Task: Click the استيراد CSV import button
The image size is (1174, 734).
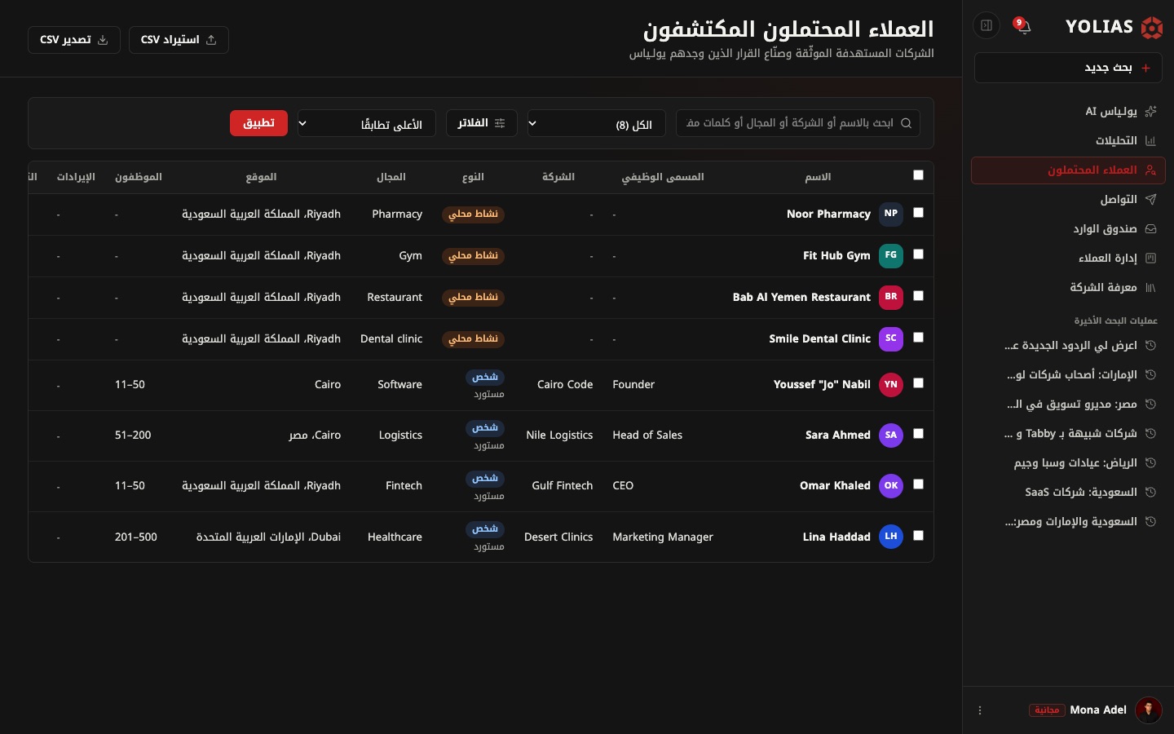Action: click(x=179, y=40)
